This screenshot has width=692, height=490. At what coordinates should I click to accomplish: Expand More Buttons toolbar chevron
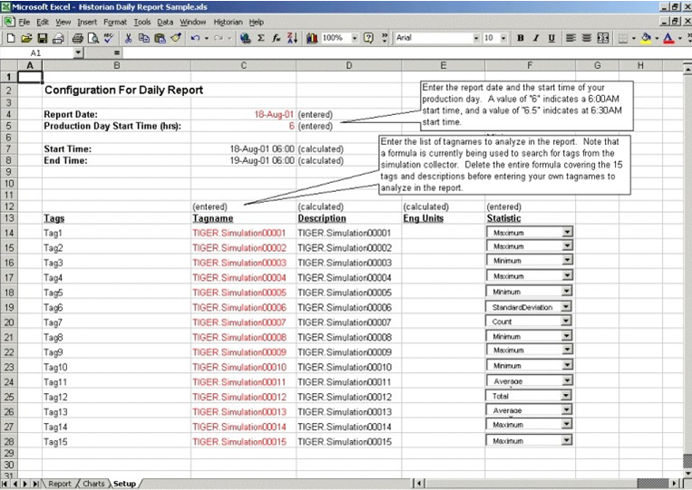[x=385, y=38]
